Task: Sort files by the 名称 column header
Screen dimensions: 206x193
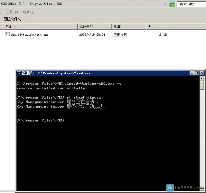Action: [x=39, y=27]
